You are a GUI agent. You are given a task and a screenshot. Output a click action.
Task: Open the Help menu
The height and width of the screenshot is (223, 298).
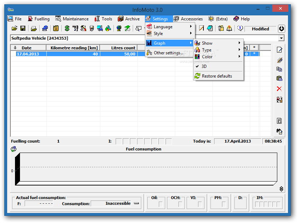242,19
